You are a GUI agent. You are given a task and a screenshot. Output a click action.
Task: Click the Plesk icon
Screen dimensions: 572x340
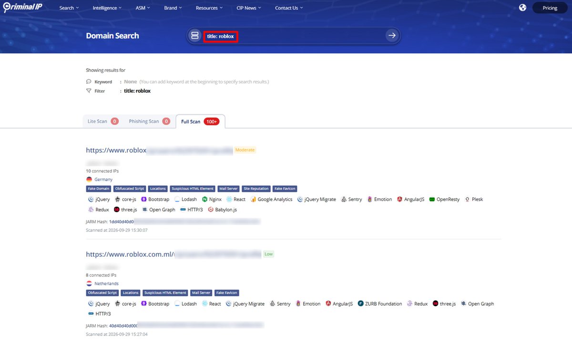pyautogui.click(x=467, y=200)
